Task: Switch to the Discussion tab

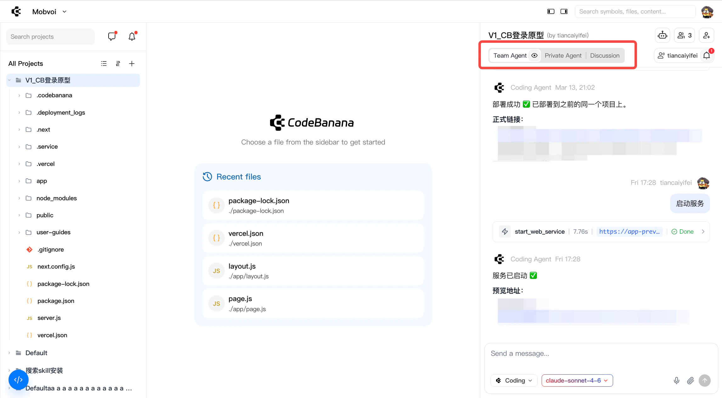Action: click(x=605, y=56)
